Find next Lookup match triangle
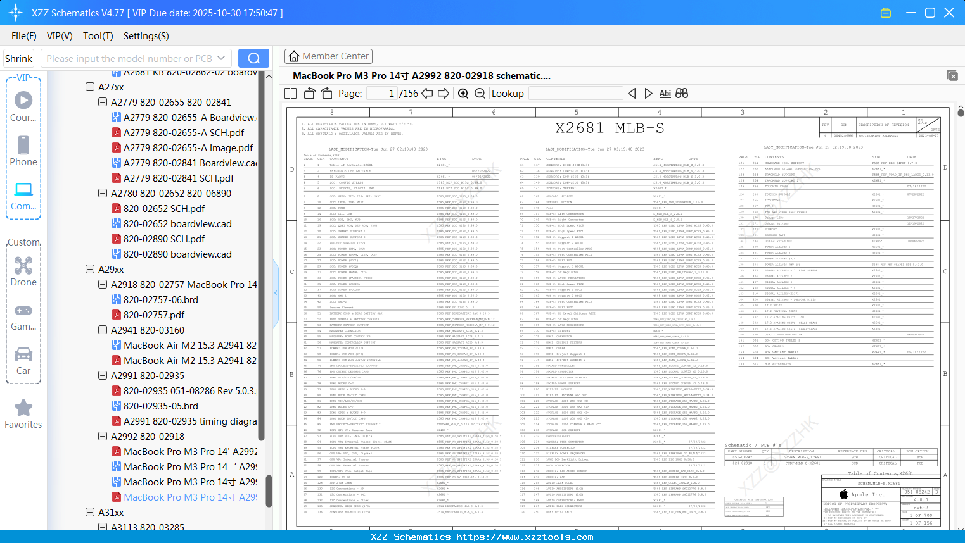 tap(648, 93)
